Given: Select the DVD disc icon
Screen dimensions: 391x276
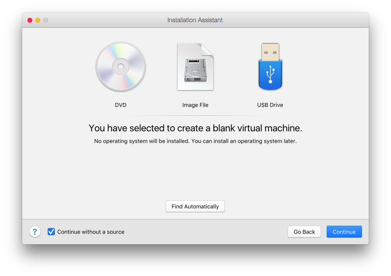Looking at the screenshot, I should pyautogui.click(x=120, y=67).
